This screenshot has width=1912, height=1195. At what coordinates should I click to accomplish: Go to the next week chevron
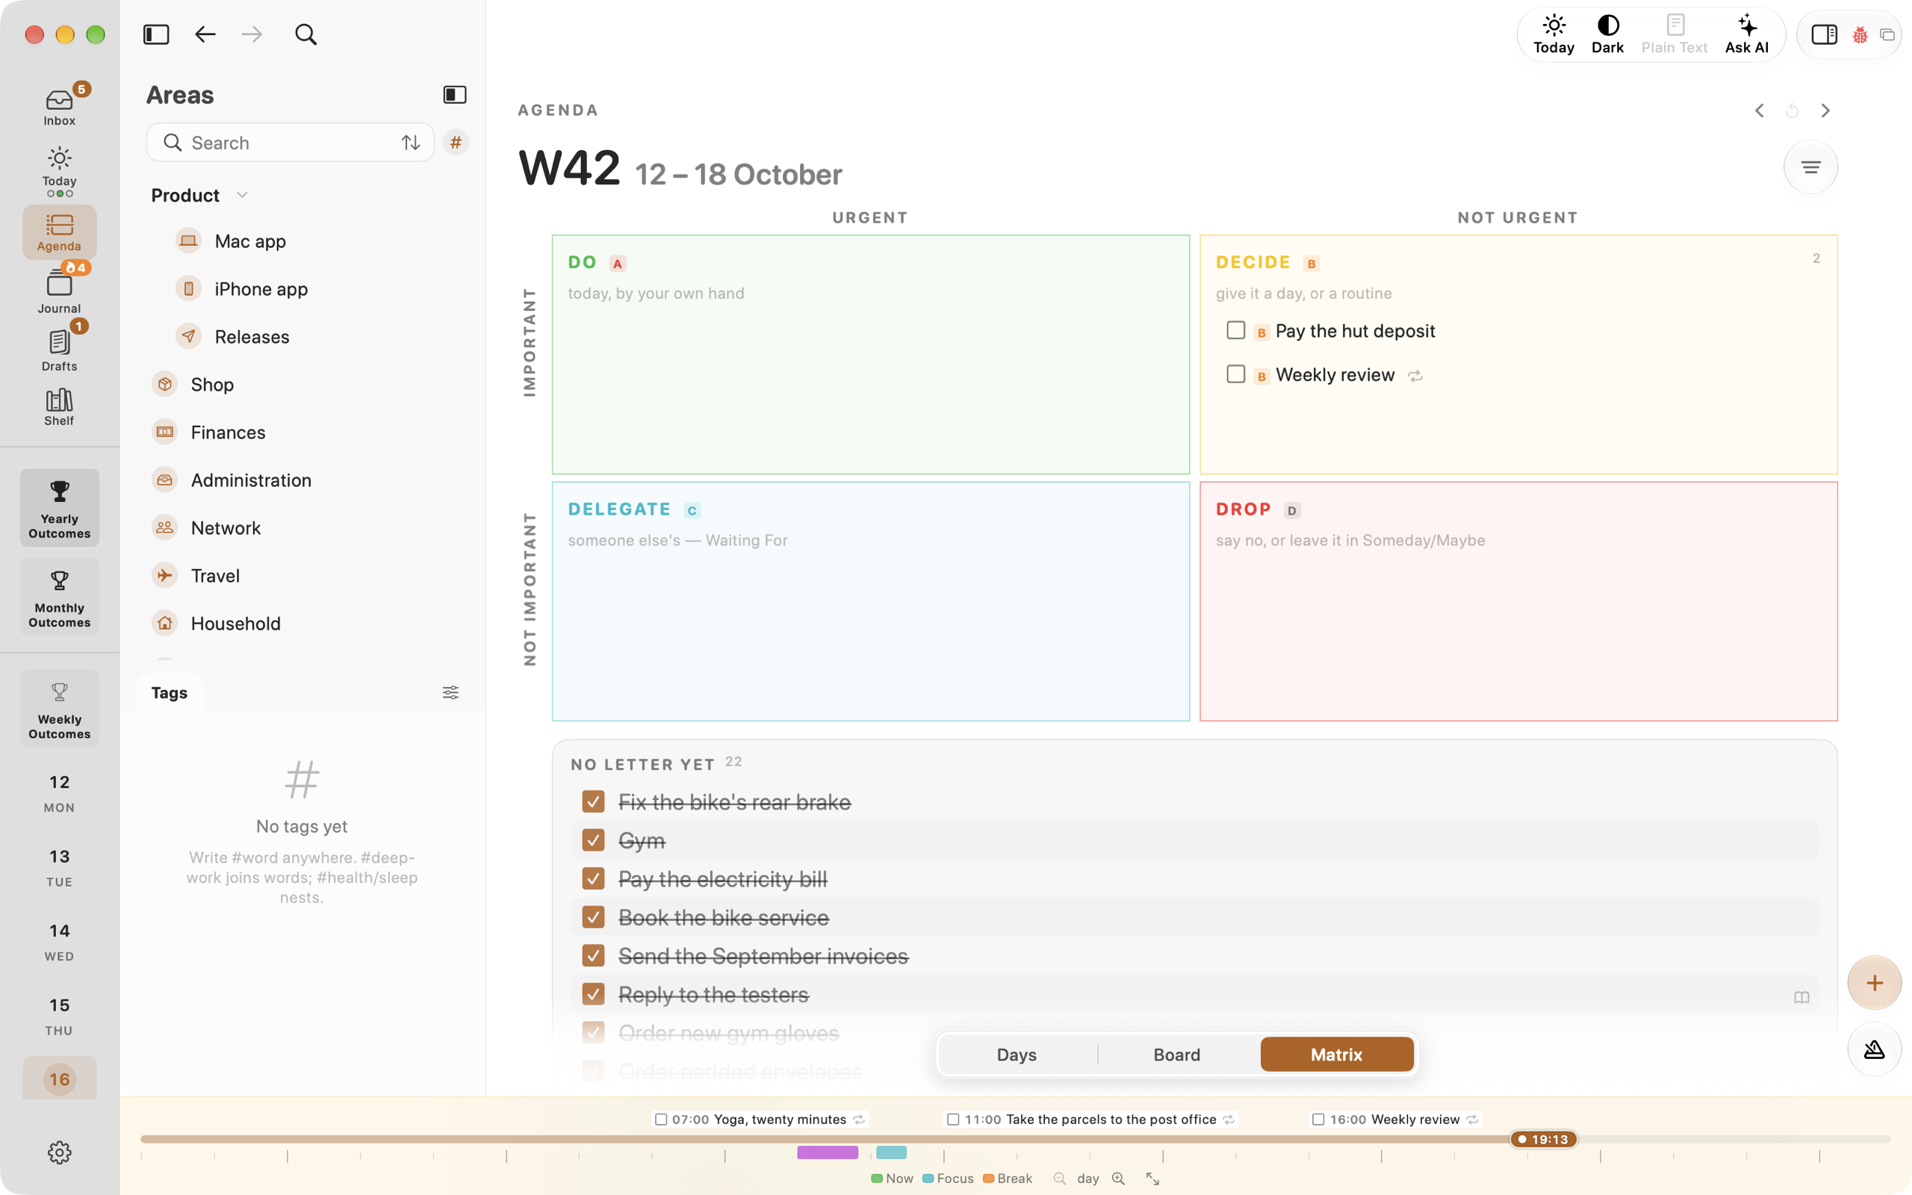1825,111
